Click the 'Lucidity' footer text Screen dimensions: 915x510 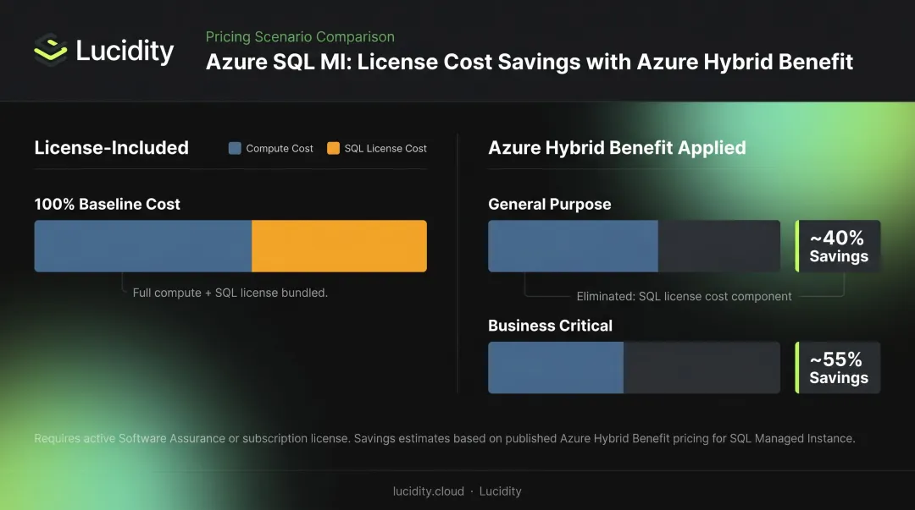click(x=500, y=491)
